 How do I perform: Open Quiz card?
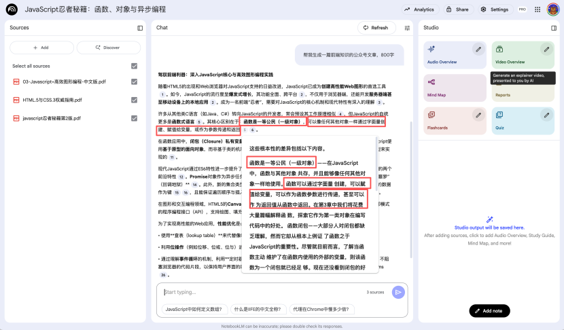(523, 121)
